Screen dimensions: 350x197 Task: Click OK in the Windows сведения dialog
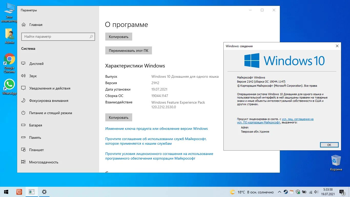pyautogui.click(x=329, y=145)
